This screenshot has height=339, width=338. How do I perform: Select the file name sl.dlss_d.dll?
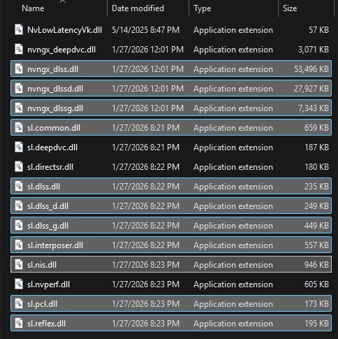(47, 206)
